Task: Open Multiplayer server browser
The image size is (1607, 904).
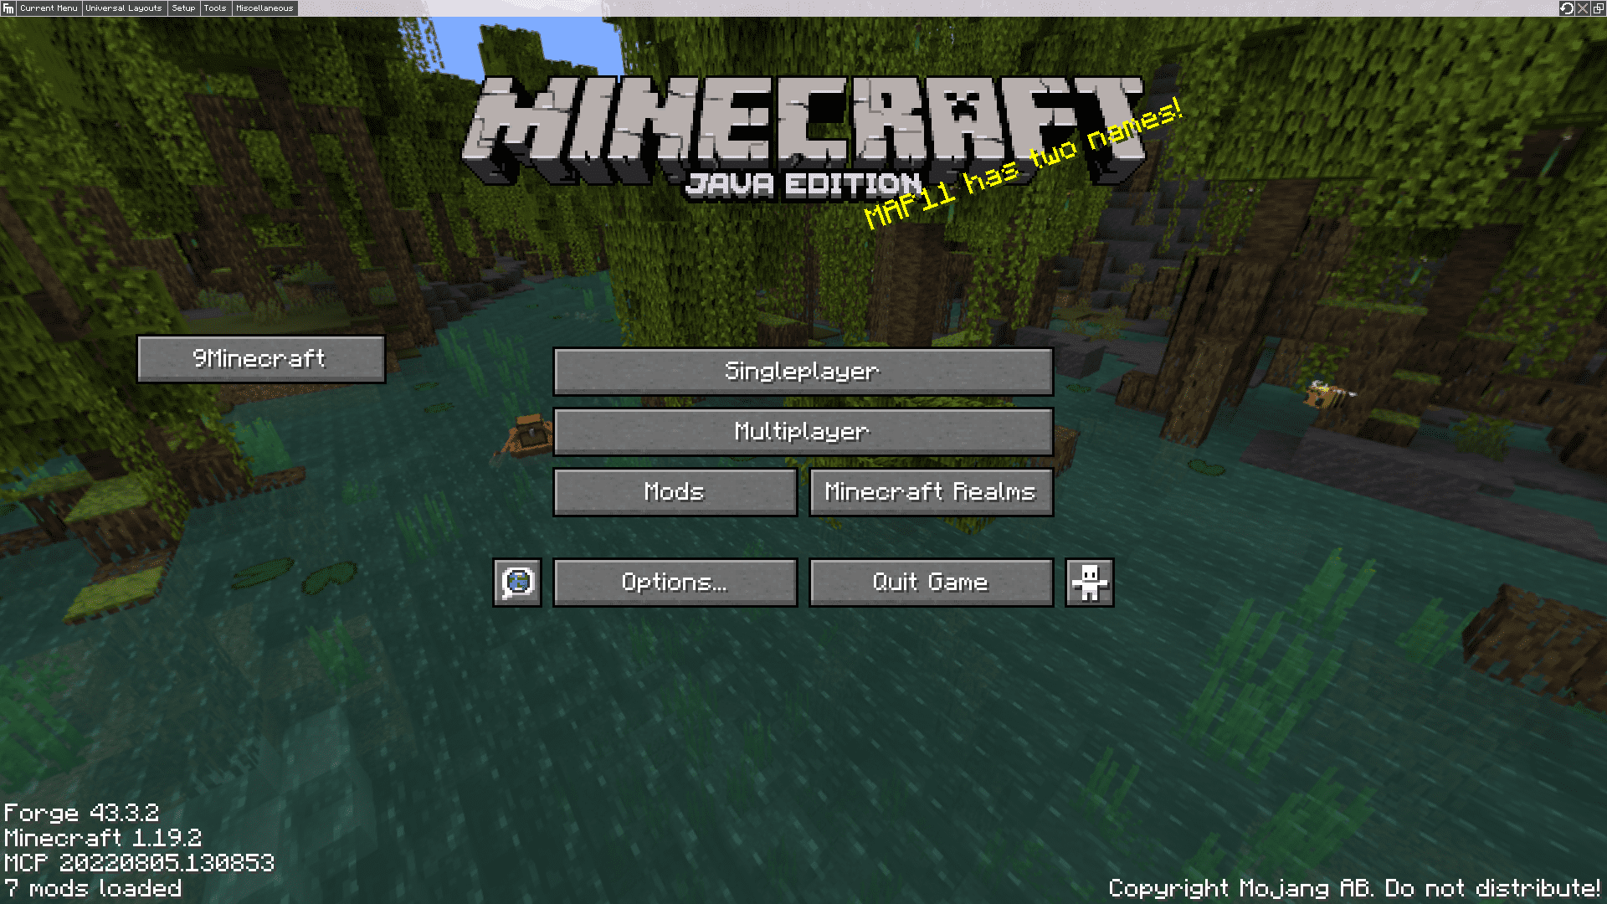Action: click(803, 432)
